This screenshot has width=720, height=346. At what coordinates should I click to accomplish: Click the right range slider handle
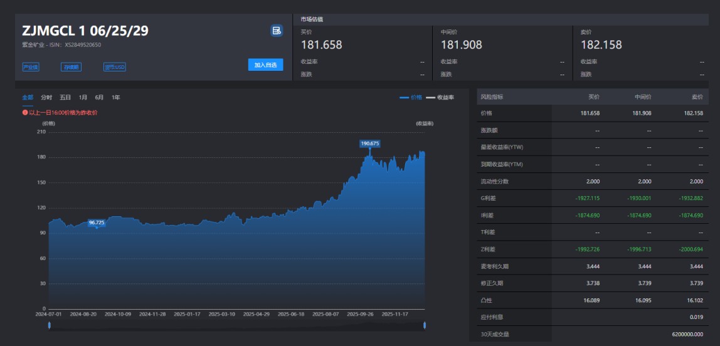pos(425,325)
